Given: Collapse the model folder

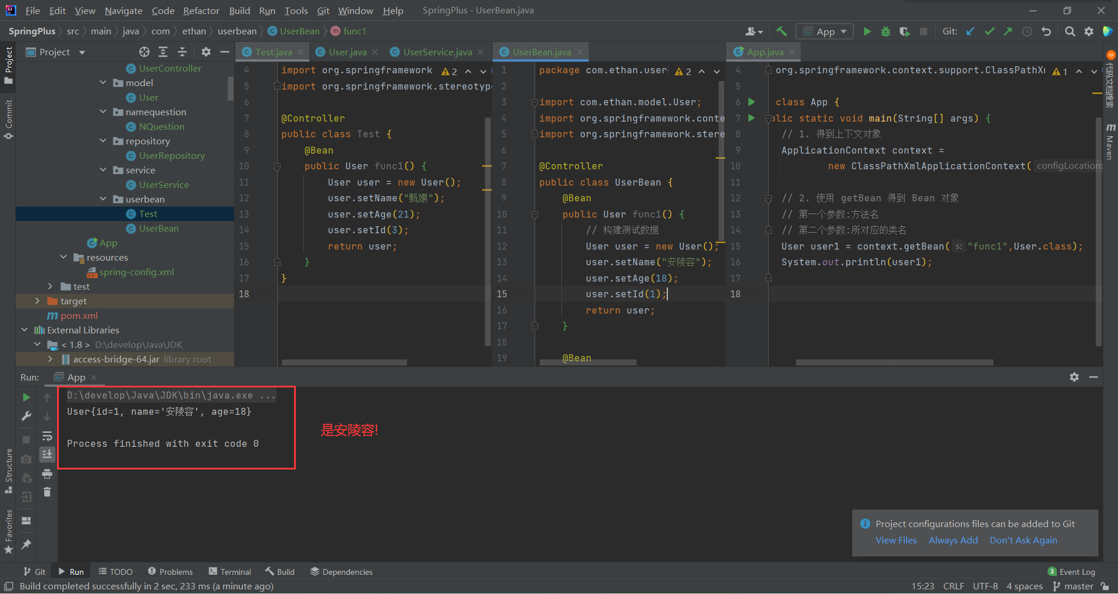Looking at the screenshot, I should tap(103, 83).
